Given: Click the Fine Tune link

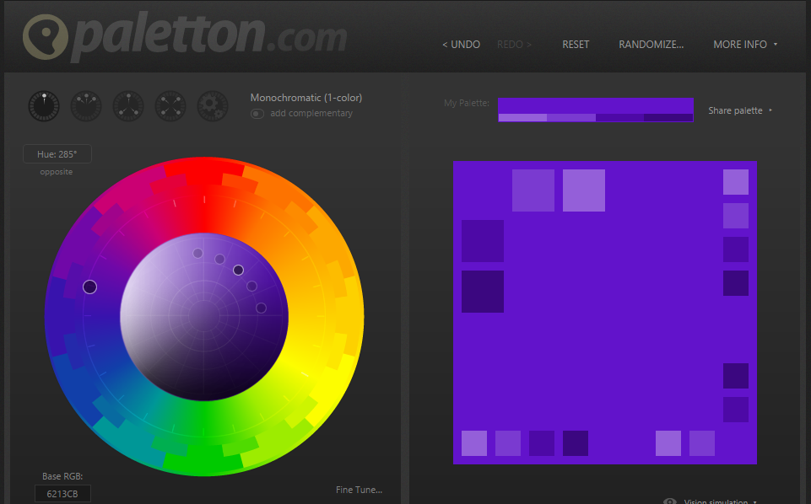Looking at the screenshot, I should point(359,490).
